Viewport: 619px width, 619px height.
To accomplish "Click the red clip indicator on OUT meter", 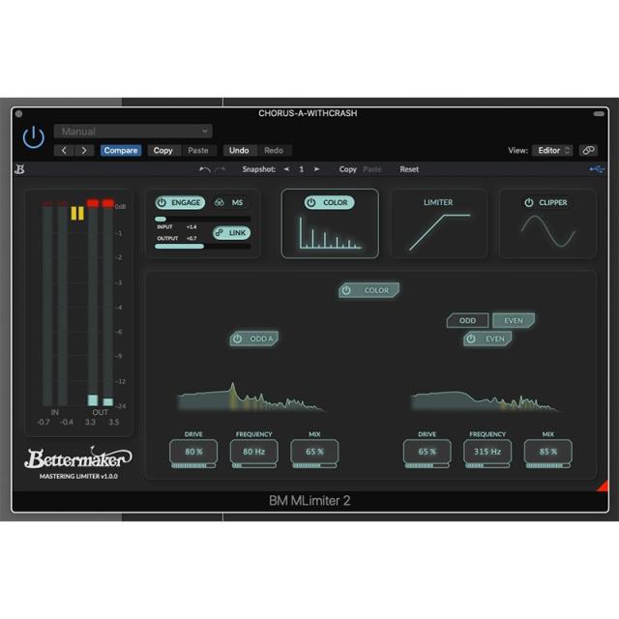I will (x=101, y=203).
